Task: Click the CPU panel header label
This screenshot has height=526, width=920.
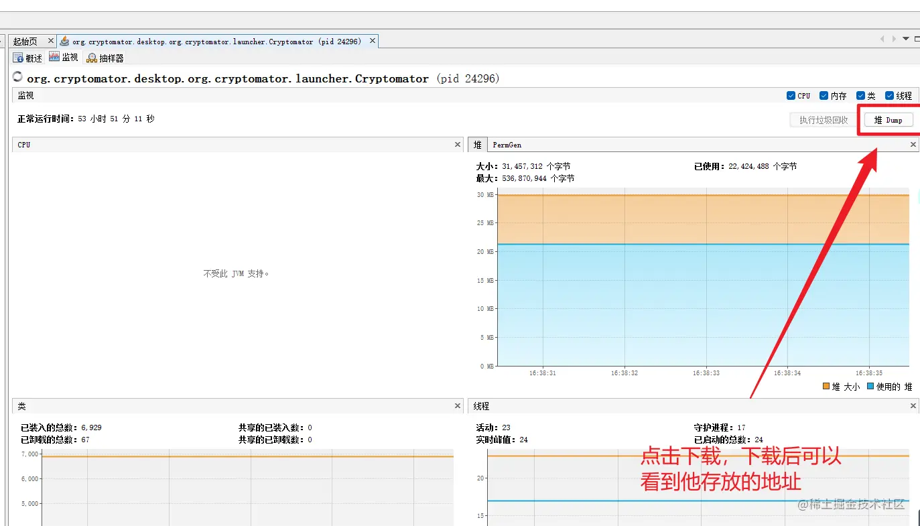Action: [x=24, y=145]
